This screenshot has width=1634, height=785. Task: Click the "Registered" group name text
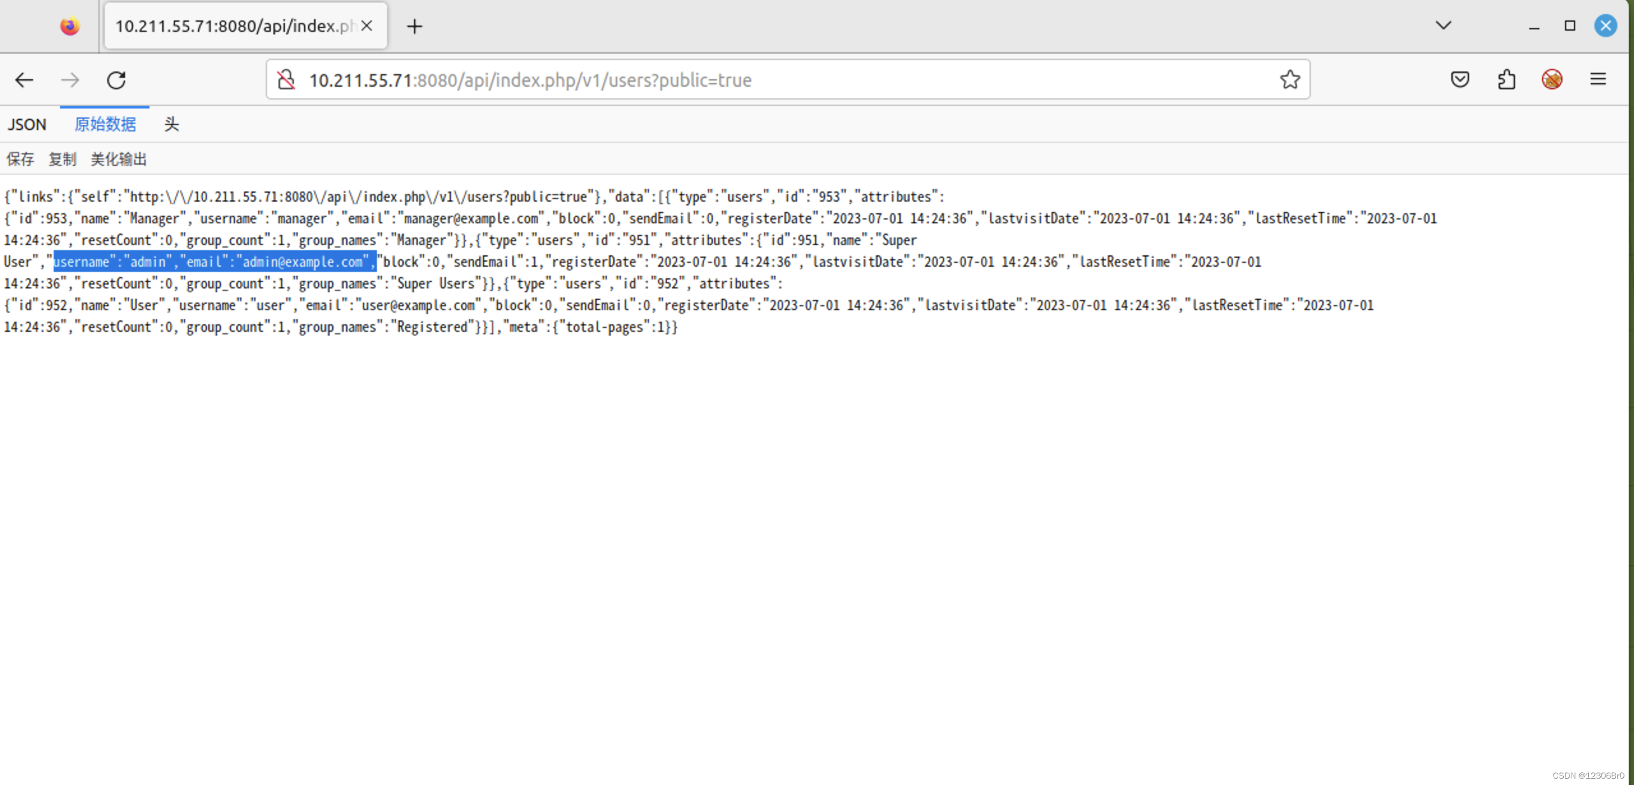432,327
